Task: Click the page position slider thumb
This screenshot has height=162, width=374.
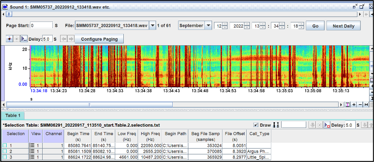Action: coord(9,14)
